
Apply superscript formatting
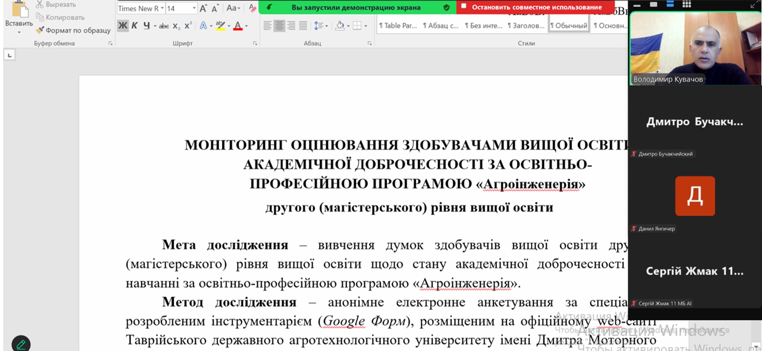pyautogui.click(x=188, y=26)
